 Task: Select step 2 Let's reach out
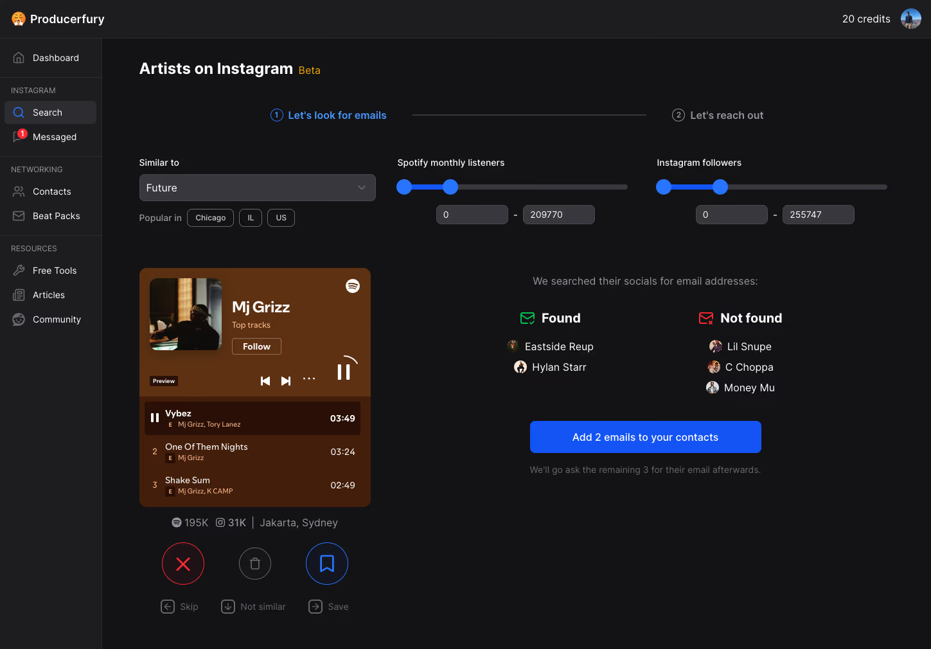click(718, 115)
